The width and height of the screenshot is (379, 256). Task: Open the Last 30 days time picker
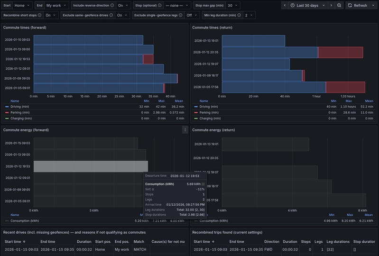point(308,5)
